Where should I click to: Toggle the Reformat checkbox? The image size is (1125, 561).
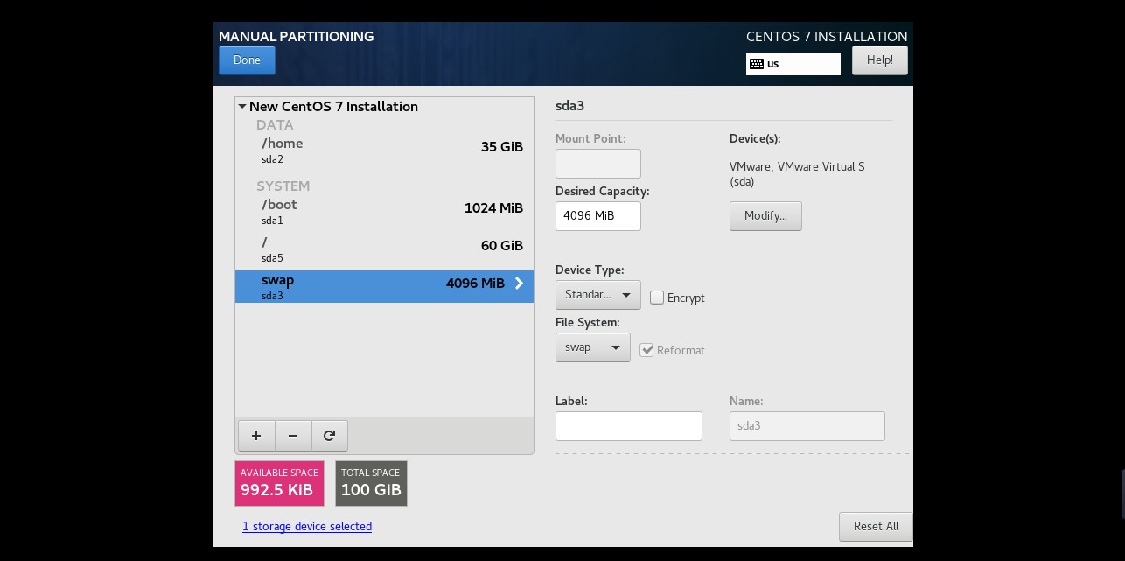tap(646, 350)
